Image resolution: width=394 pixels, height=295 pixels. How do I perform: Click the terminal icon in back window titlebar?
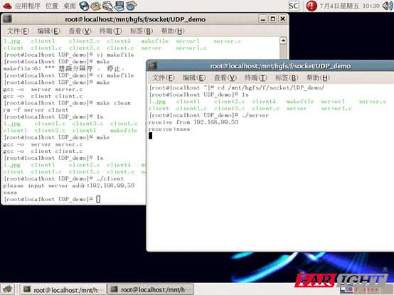tap(7, 19)
